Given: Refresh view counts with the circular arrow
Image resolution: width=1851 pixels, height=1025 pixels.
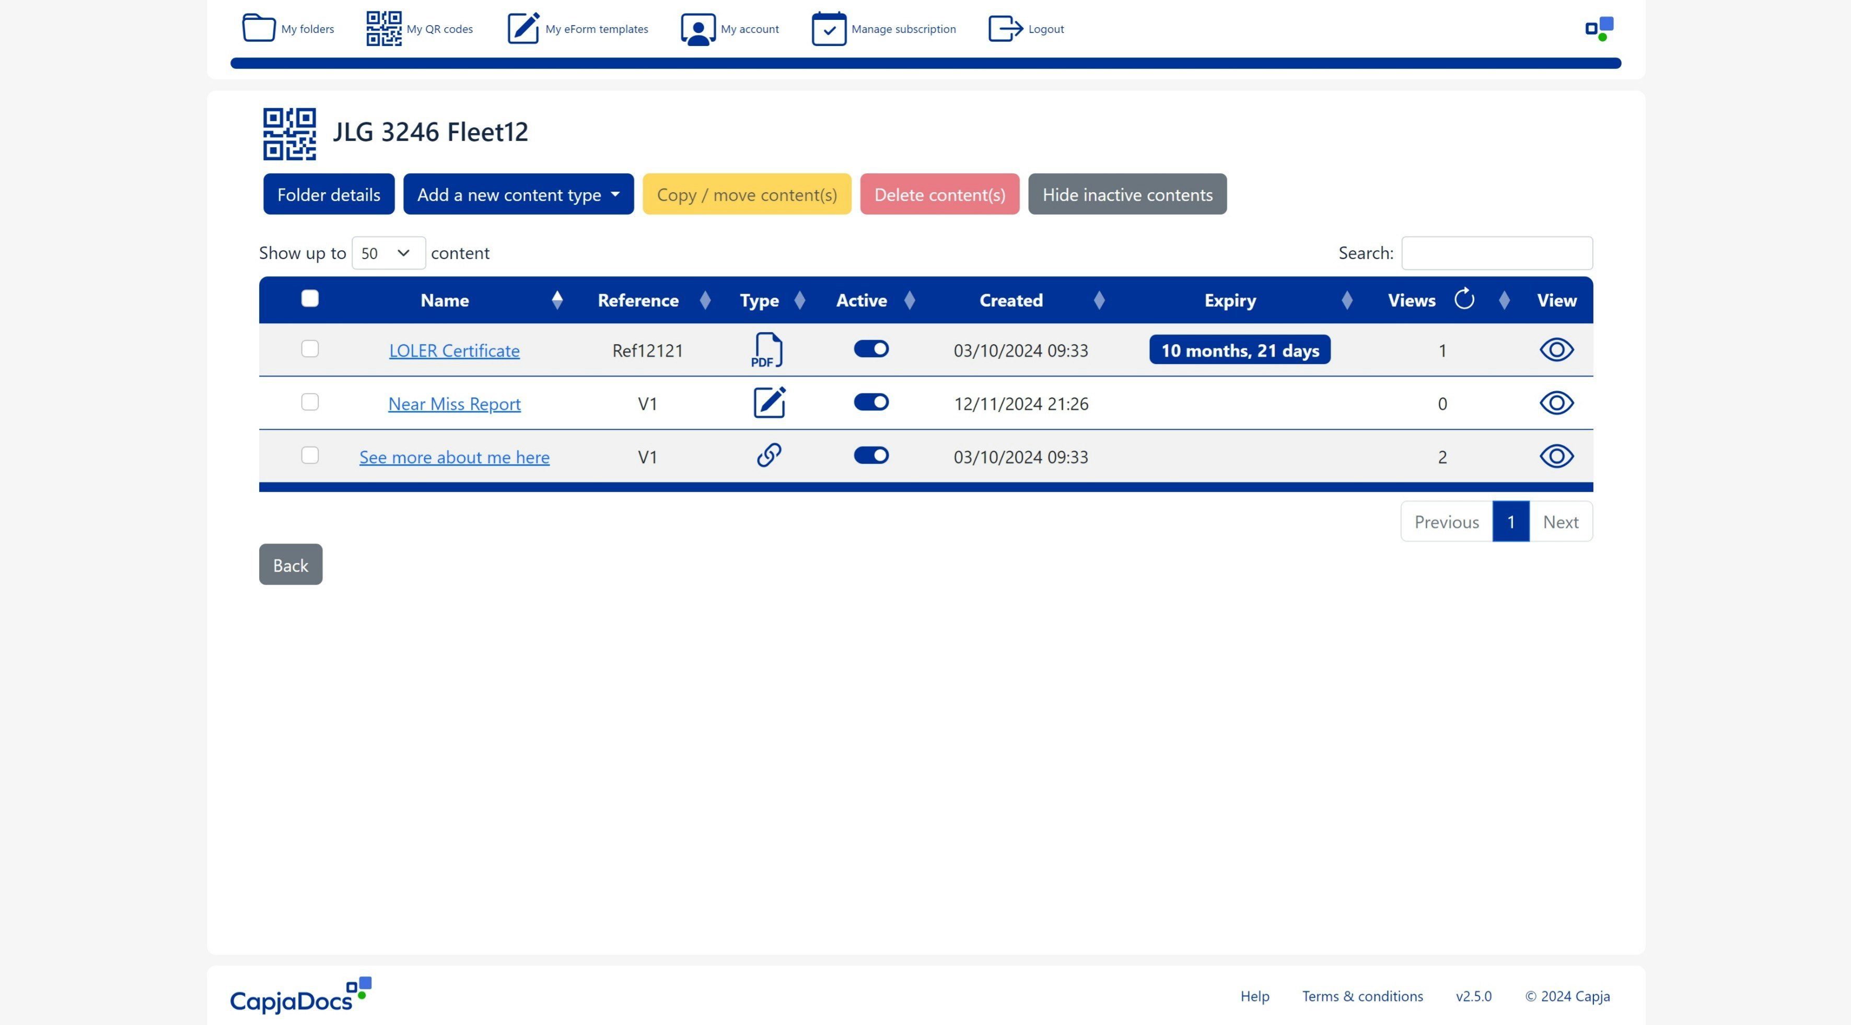Looking at the screenshot, I should [1464, 299].
